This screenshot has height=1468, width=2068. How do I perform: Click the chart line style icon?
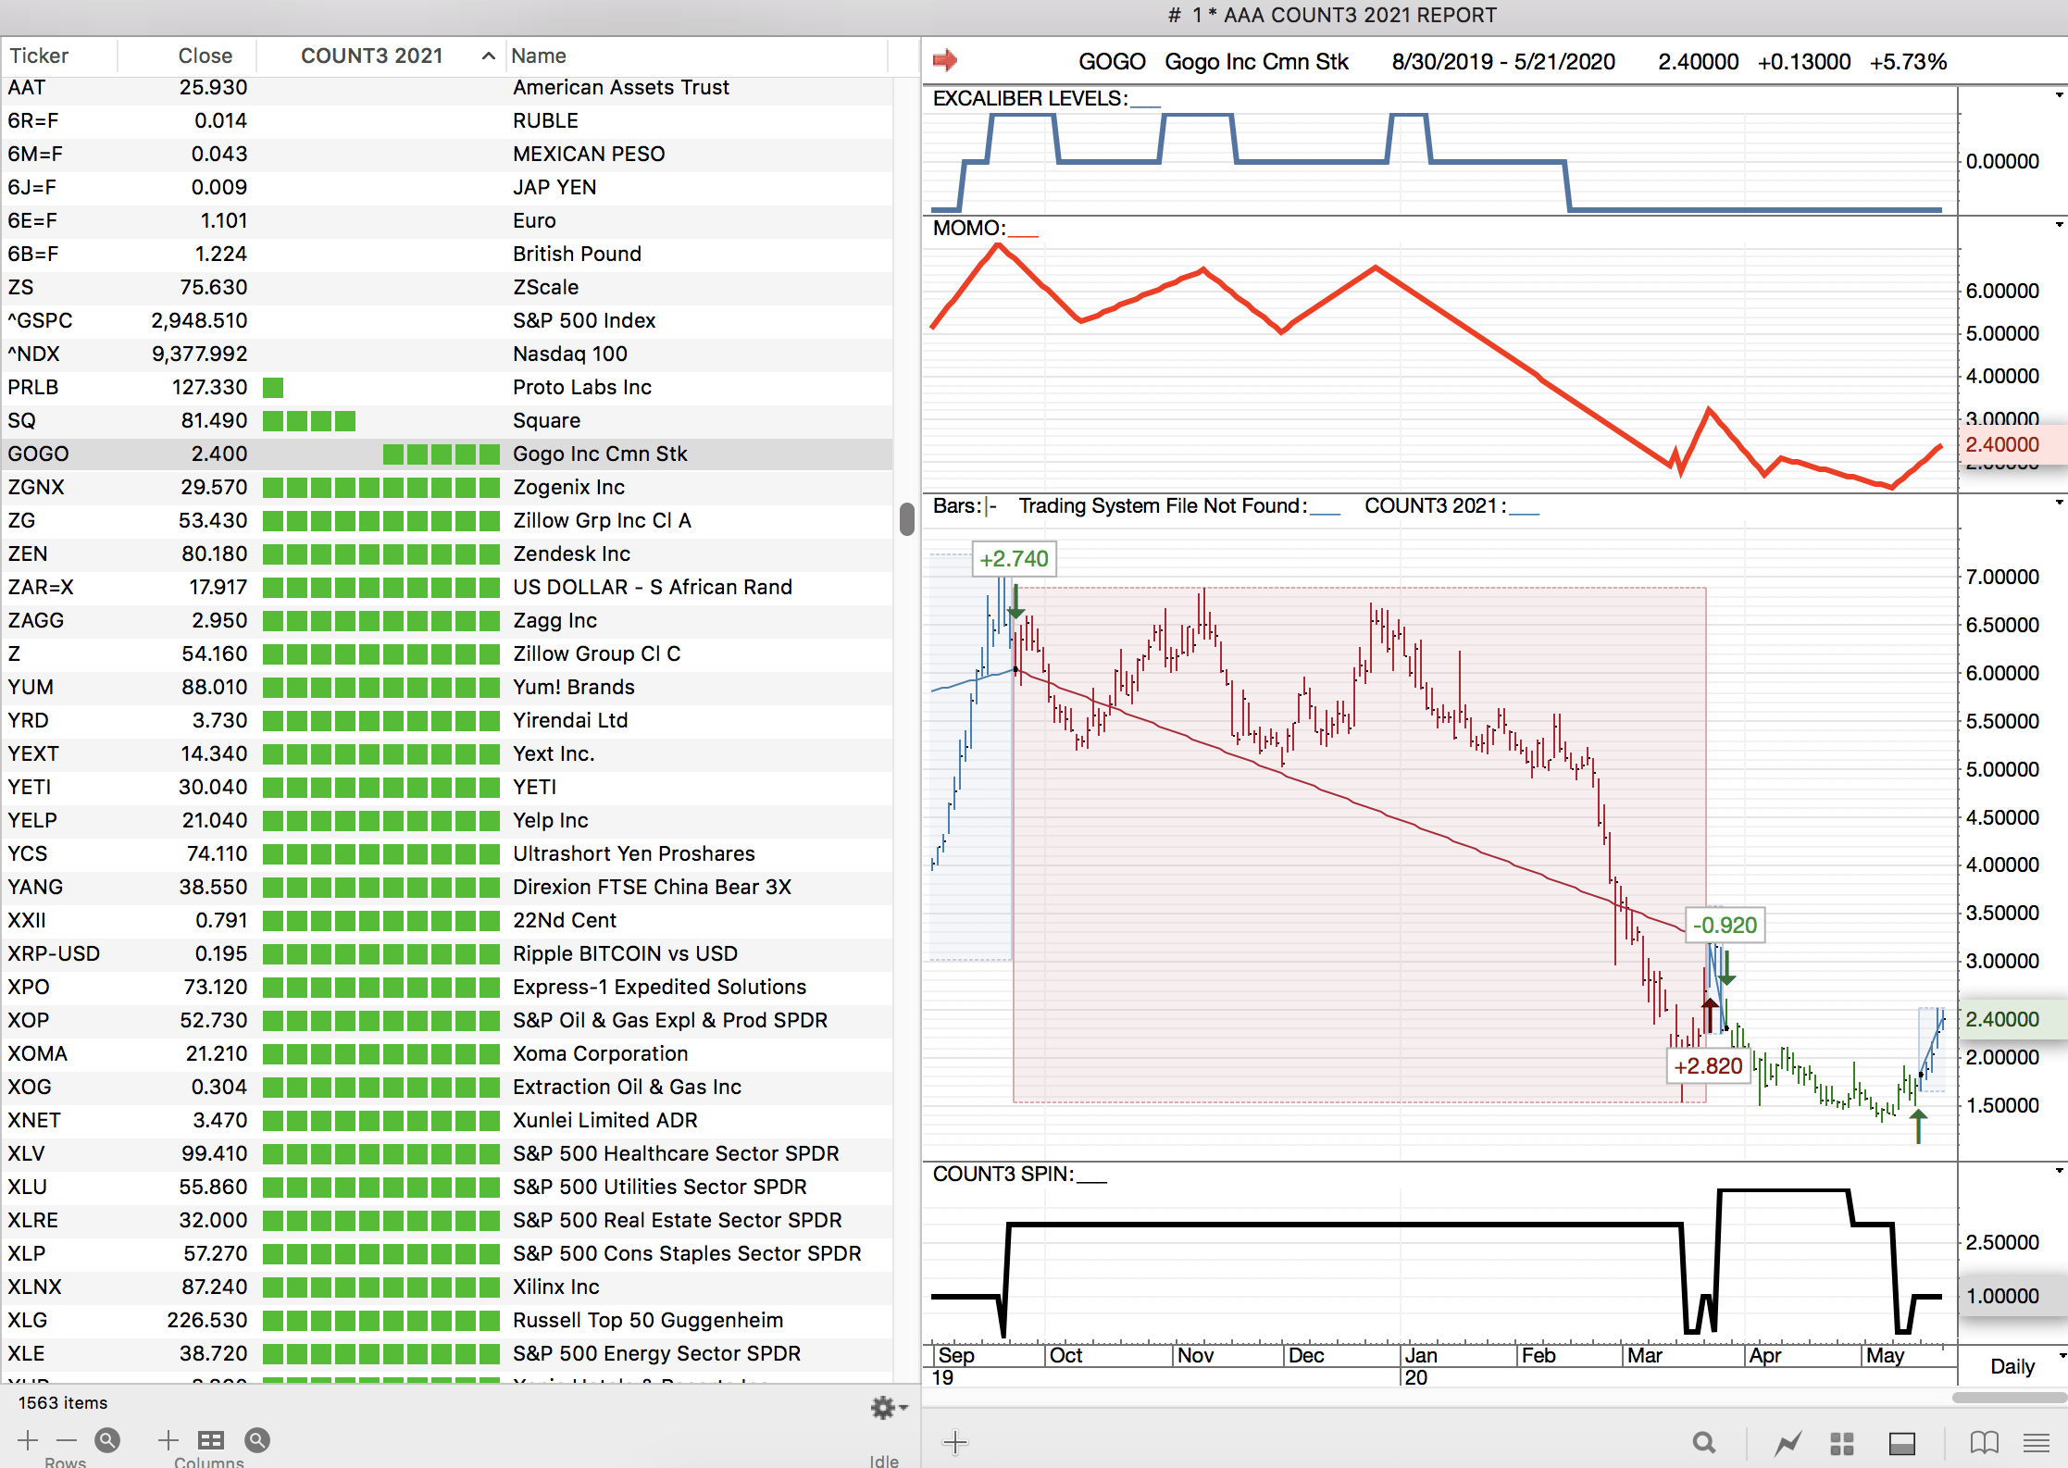1788,1442
